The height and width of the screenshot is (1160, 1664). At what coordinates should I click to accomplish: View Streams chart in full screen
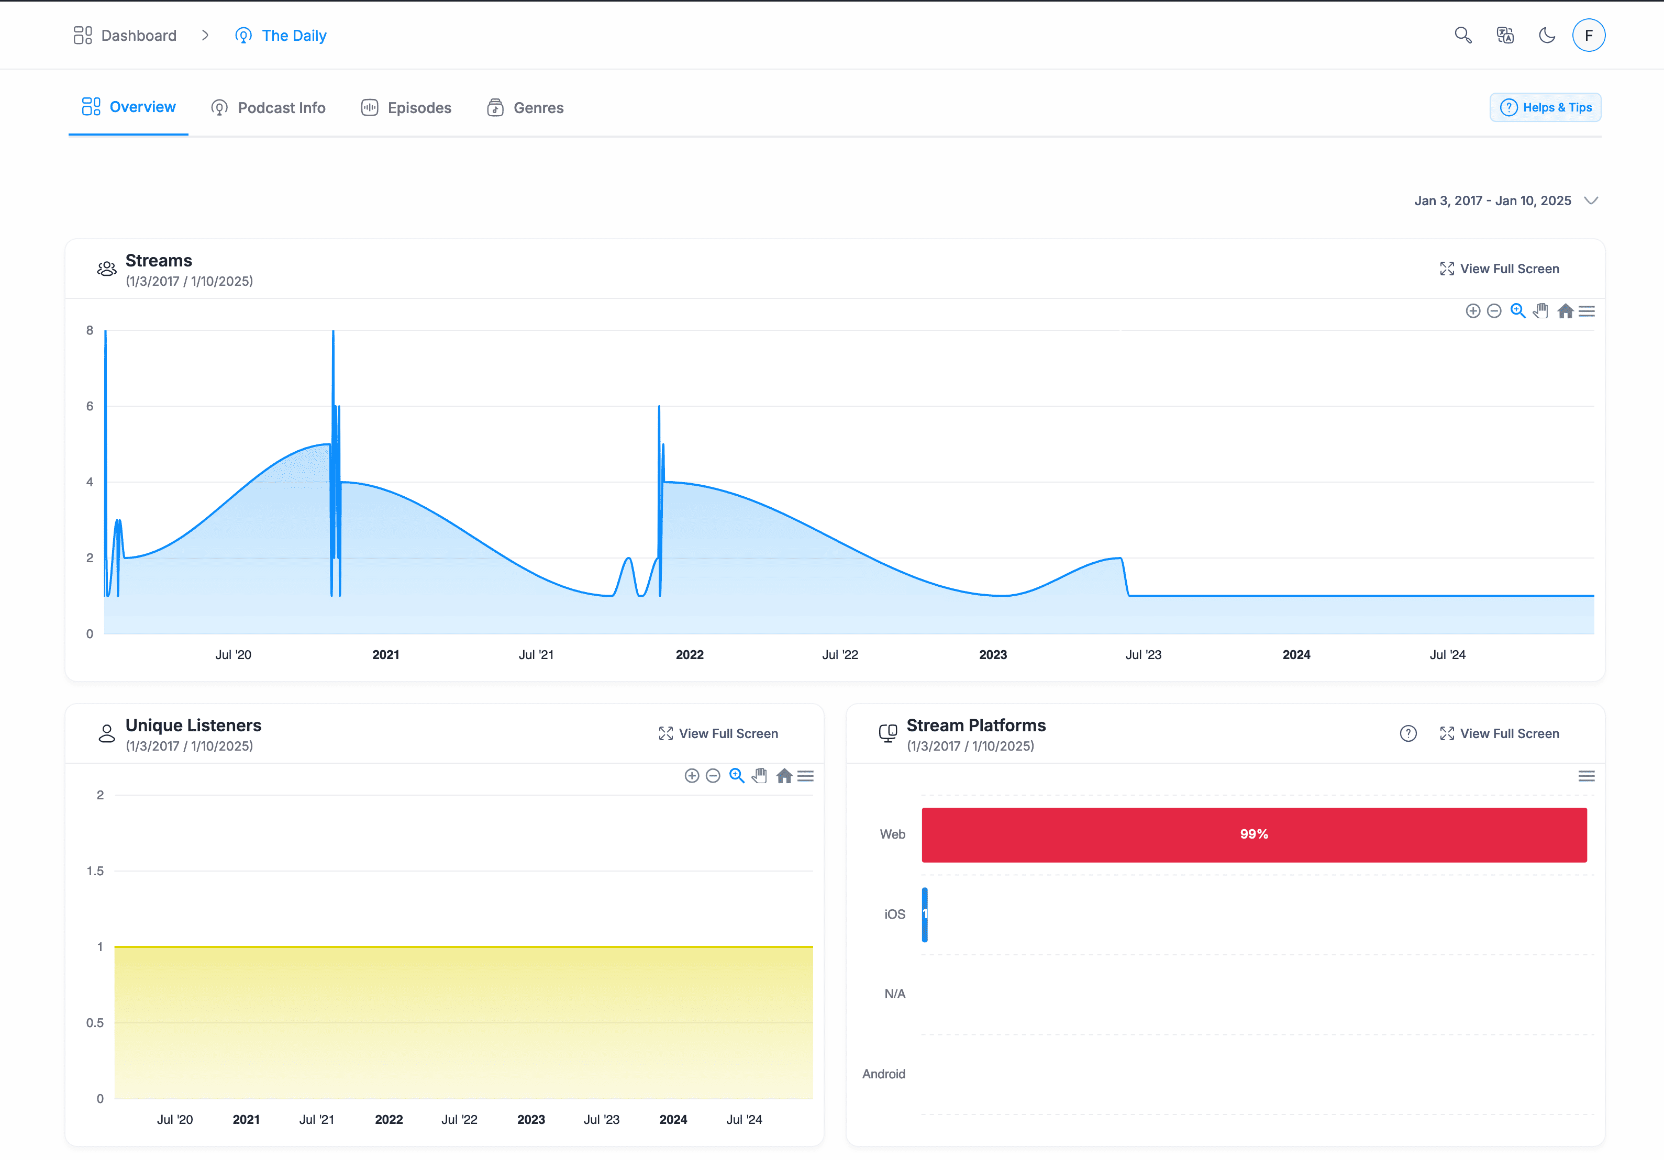point(1499,269)
